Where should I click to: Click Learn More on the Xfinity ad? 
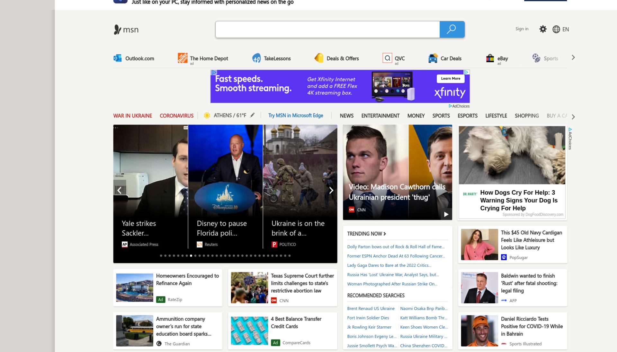[x=451, y=79]
